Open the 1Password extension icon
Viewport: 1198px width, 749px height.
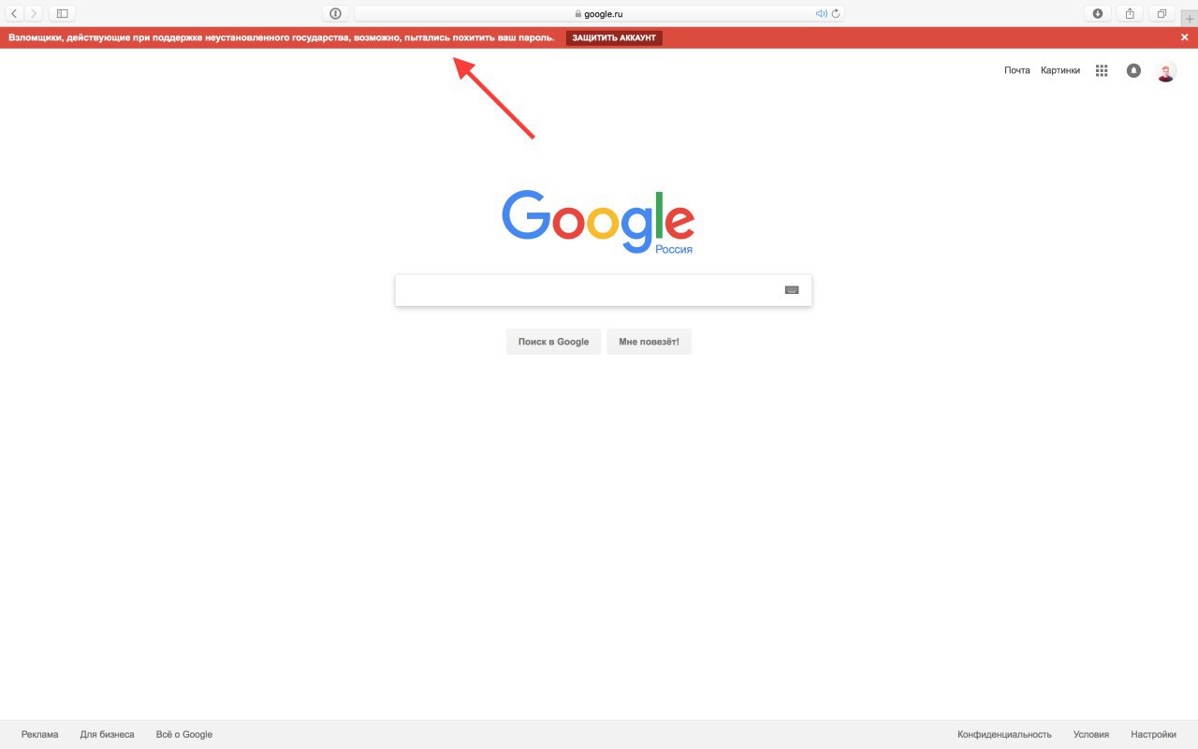point(335,13)
